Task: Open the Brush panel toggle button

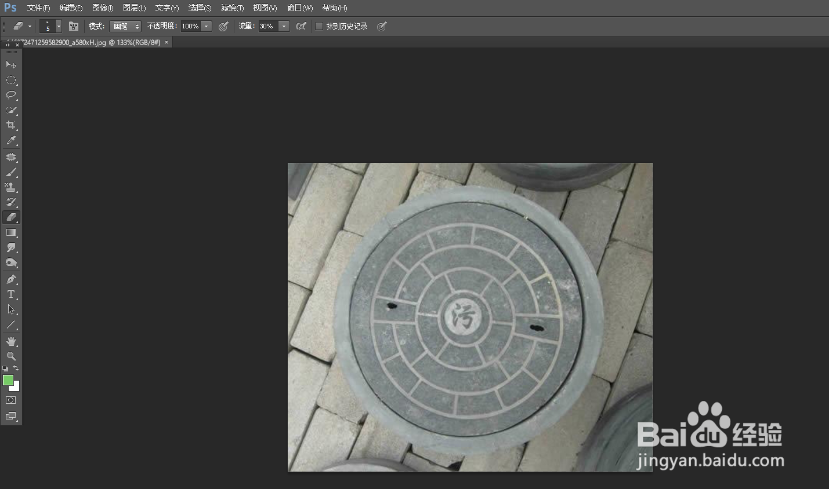Action: pyautogui.click(x=74, y=26)
